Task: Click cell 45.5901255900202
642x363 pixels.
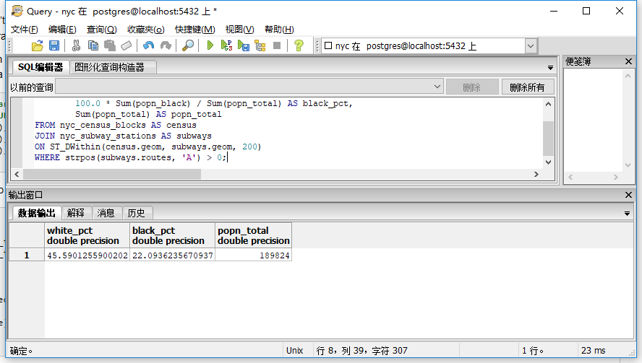Action: (x=87, y=255)
